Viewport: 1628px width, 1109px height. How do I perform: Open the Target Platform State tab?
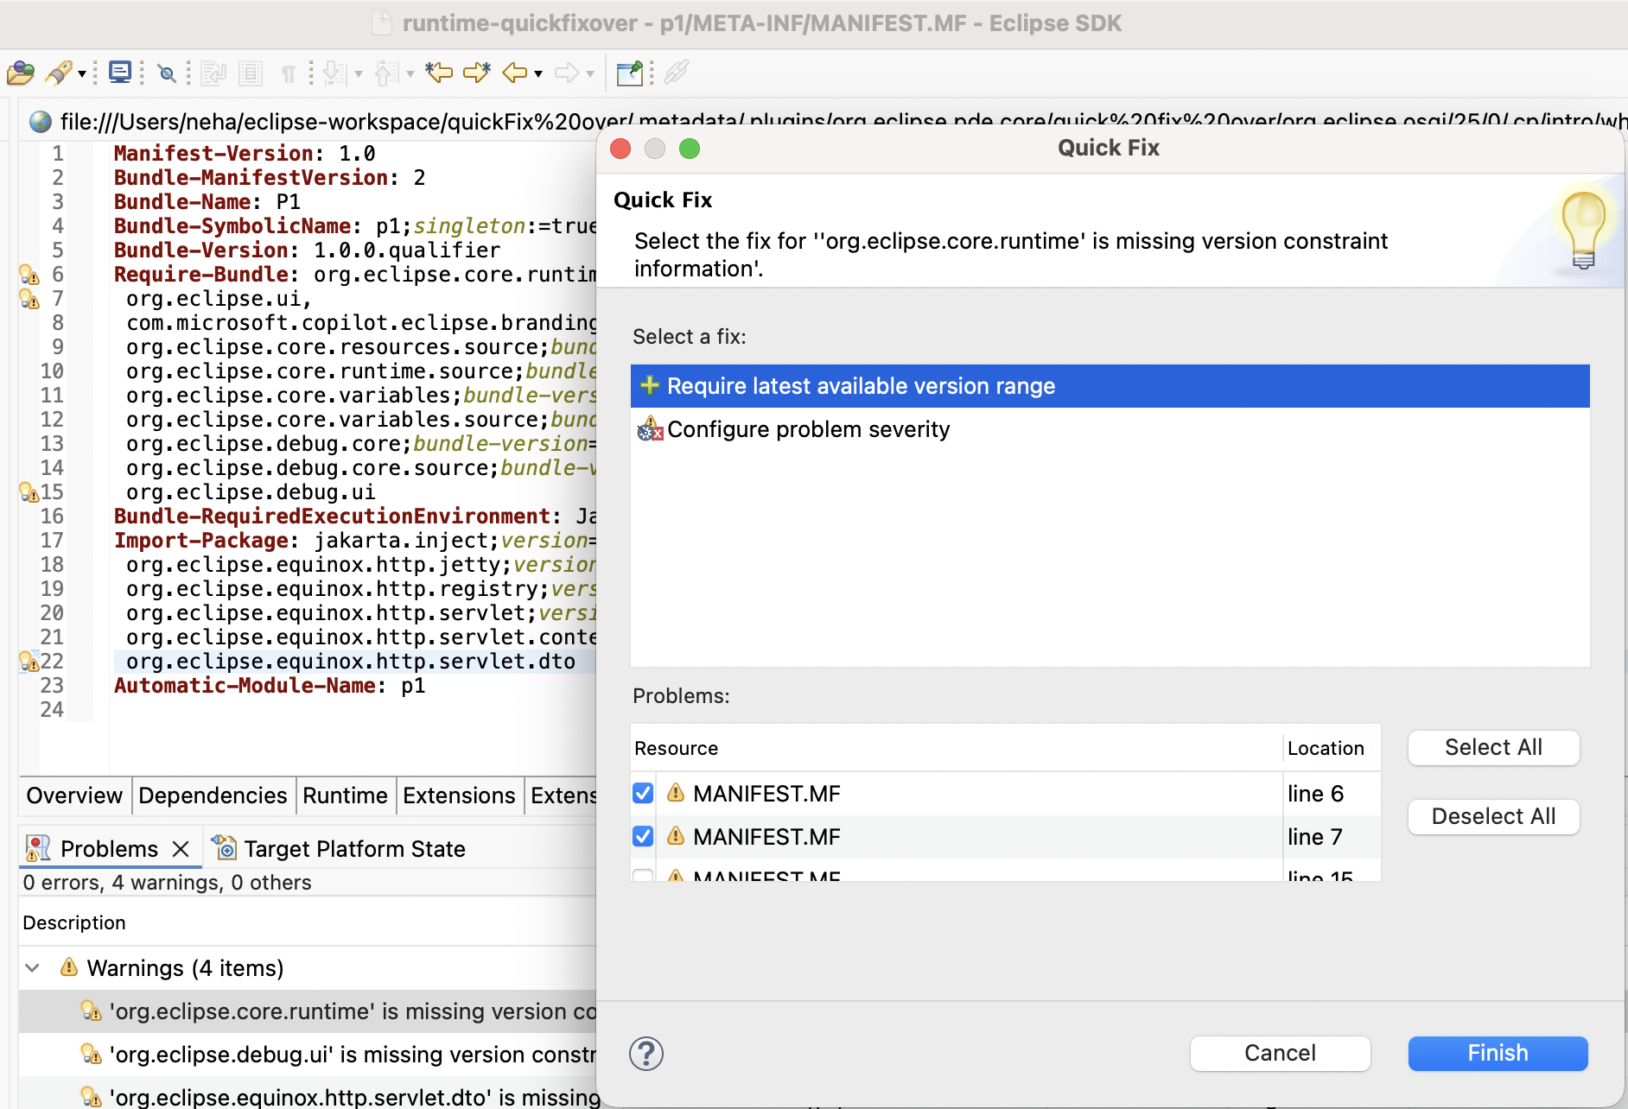[340, 849]
